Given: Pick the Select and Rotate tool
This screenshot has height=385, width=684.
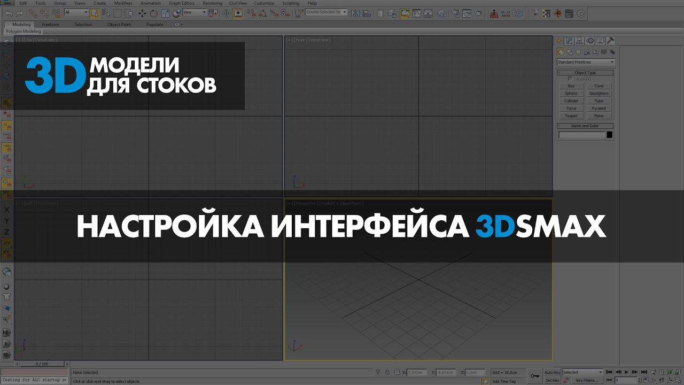Looking at the screenshot, I should (x=153, y=13).
